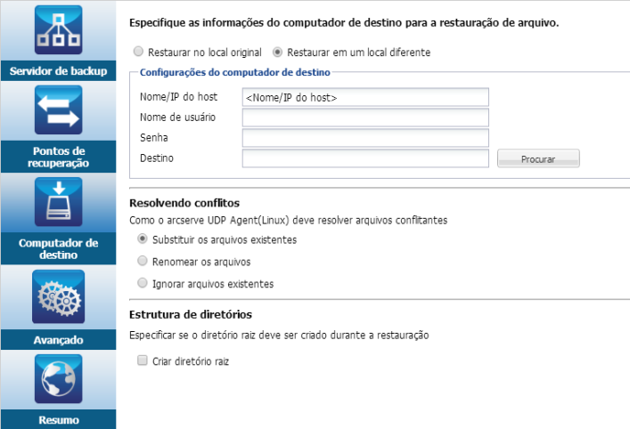The image size is (630, 429).
Task: Open the Servidor de backup network icon
Action: tap(58, 29)
